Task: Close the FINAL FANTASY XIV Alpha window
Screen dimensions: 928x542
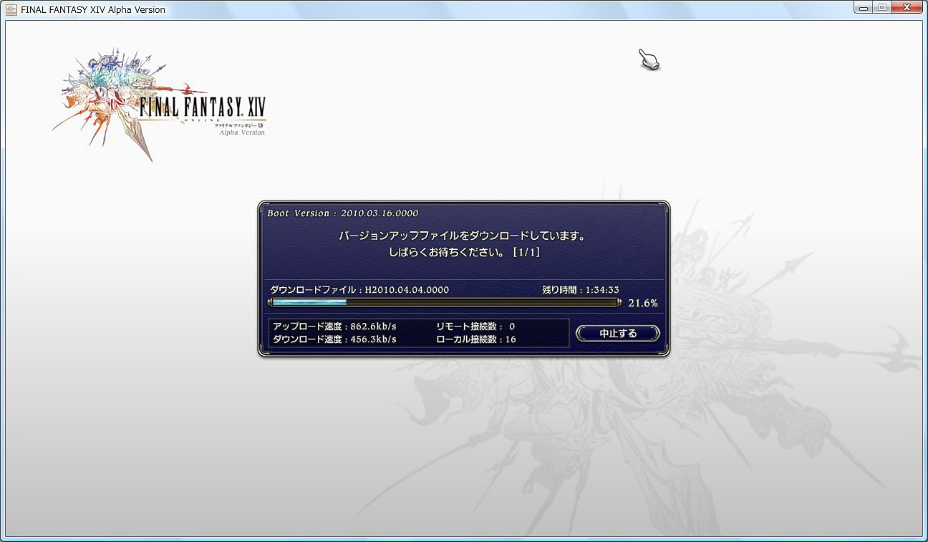Action: (907, 8)
